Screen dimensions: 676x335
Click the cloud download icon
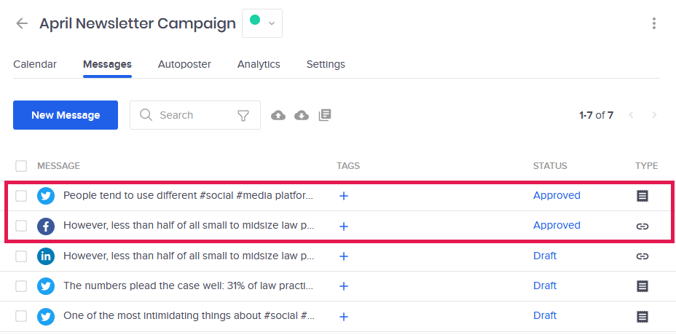(302, 115)
